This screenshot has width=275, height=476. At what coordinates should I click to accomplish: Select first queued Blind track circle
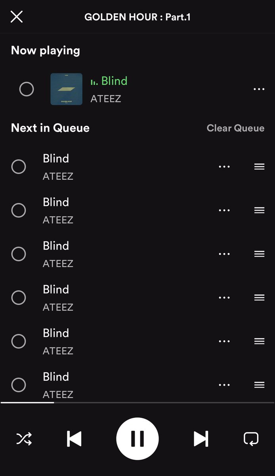click(x=19, y=167)
